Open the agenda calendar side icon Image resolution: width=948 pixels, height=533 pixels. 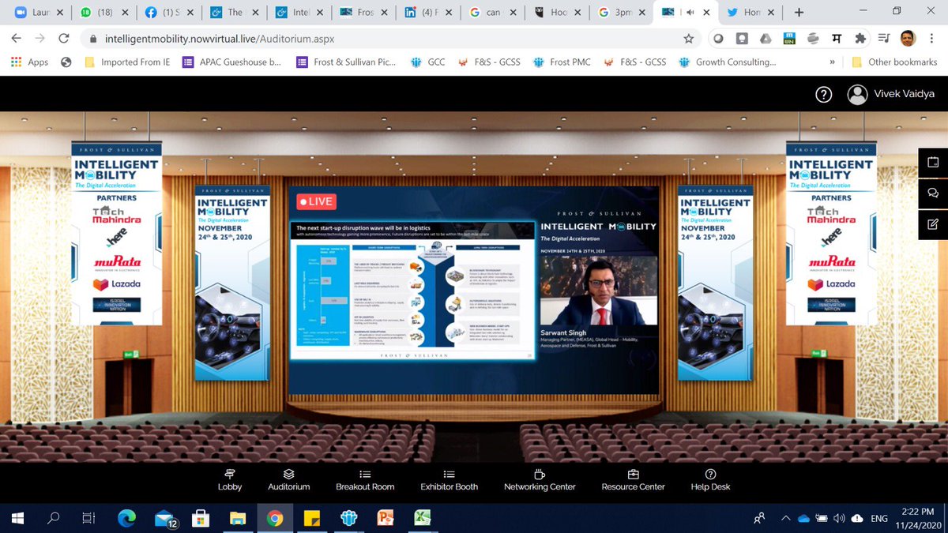pos(933,162)
